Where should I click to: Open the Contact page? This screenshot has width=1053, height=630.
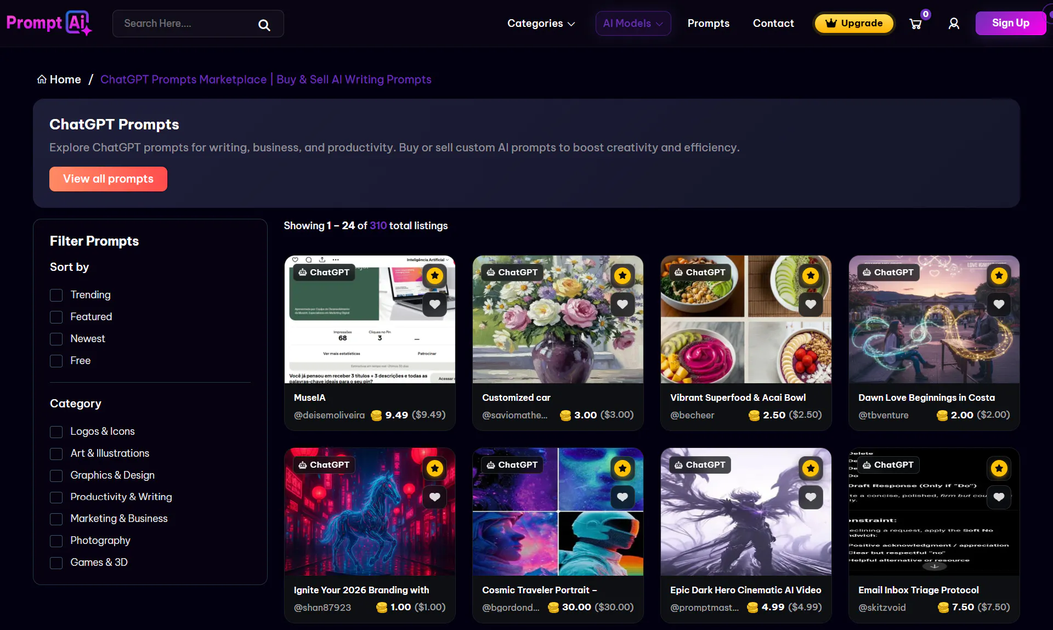pyautogui.click(x=773, y=24)
